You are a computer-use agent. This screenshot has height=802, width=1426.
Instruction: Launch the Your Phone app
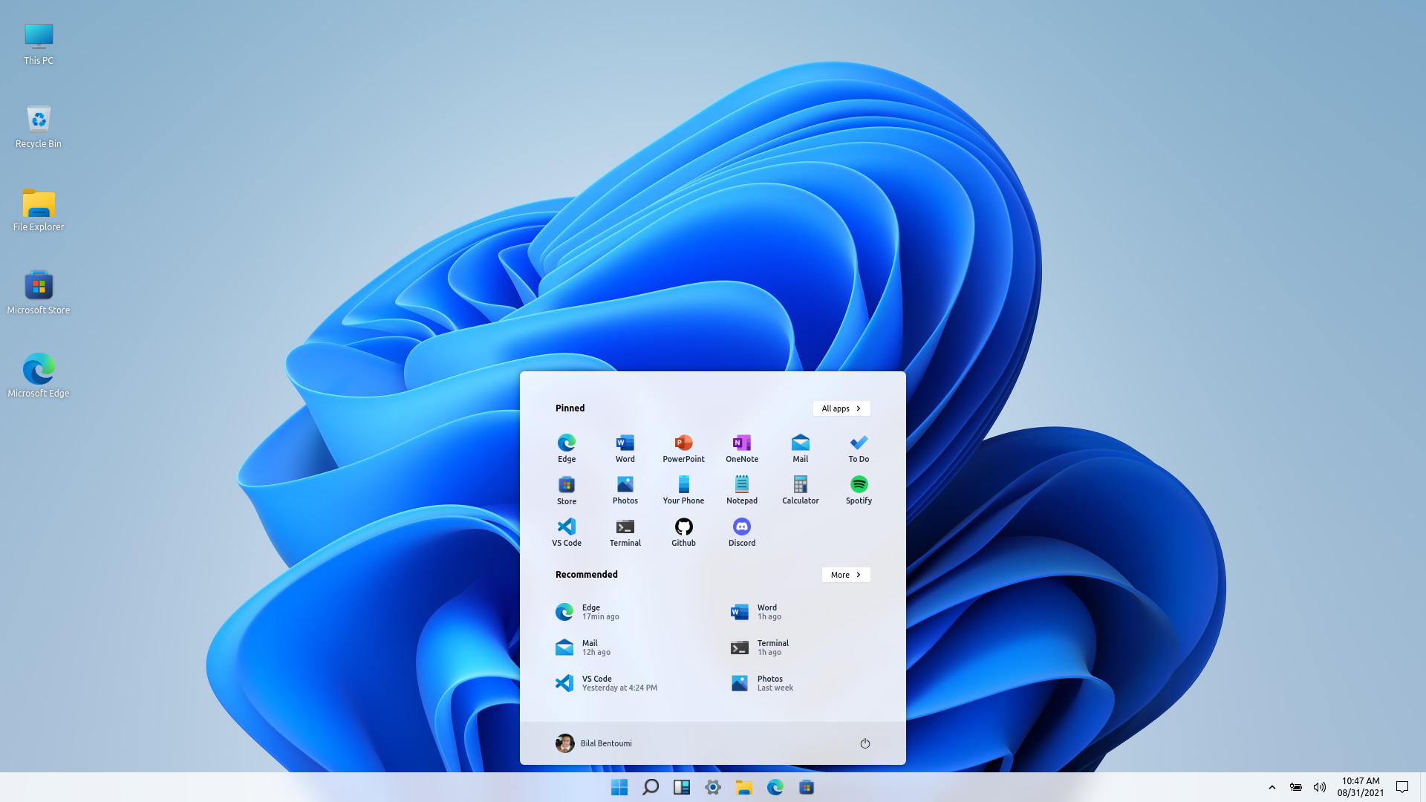[683, 490]
